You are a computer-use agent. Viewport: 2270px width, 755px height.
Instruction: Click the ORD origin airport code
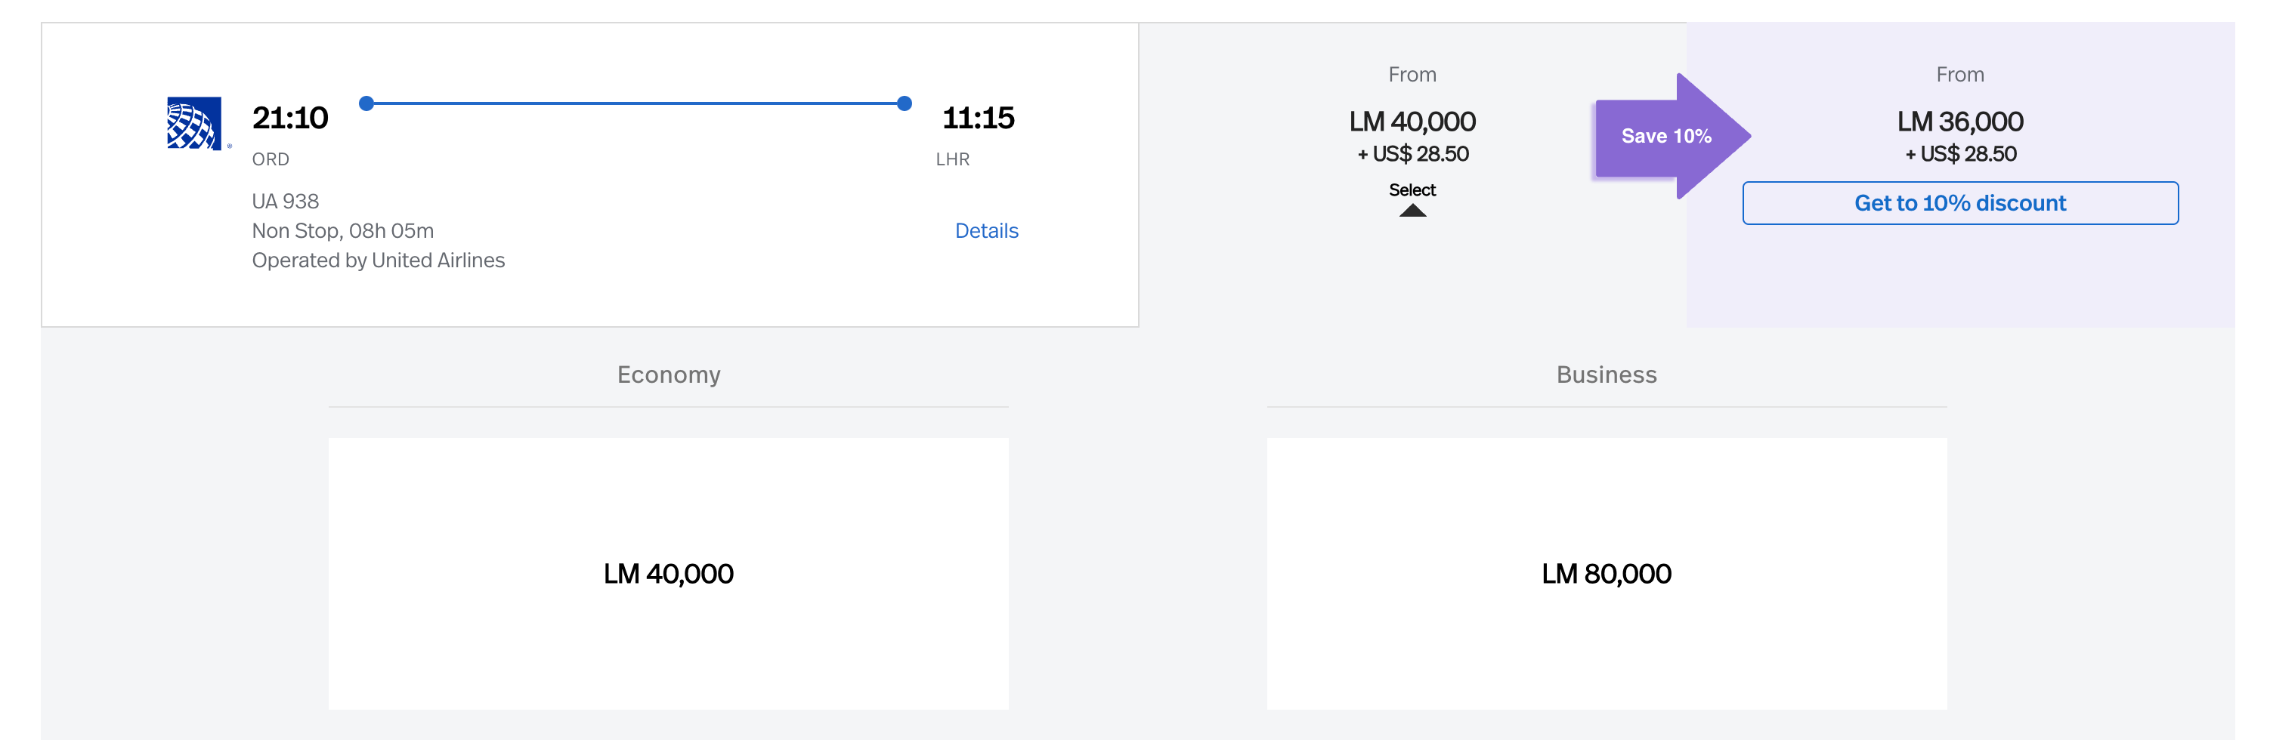(271, 159)
